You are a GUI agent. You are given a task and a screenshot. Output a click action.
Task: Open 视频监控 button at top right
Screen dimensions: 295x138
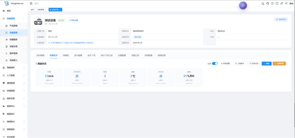click(x=281, y=19)
